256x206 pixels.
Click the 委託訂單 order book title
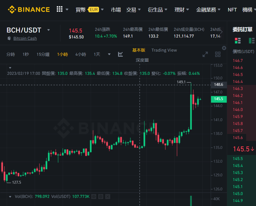coord(243,30)
